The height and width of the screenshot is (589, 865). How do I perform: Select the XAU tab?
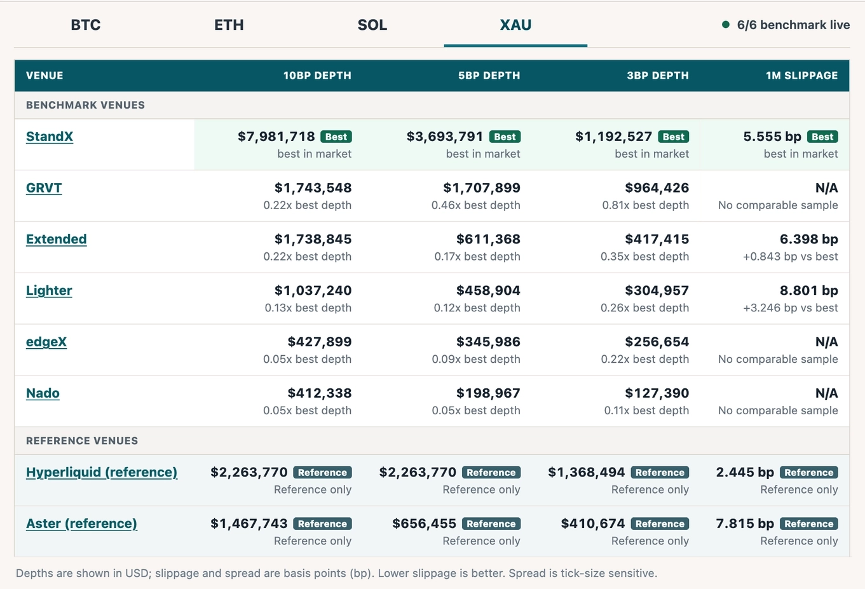pyautogui.click(x=515, y=25)
